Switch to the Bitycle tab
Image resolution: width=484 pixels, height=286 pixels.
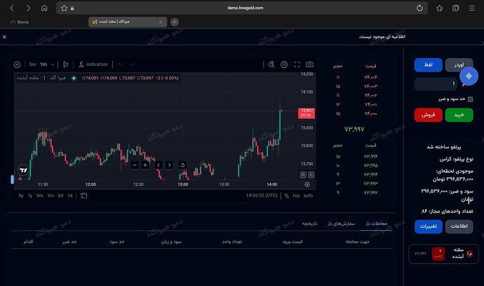pyautogui.click(x=20, y=22)
